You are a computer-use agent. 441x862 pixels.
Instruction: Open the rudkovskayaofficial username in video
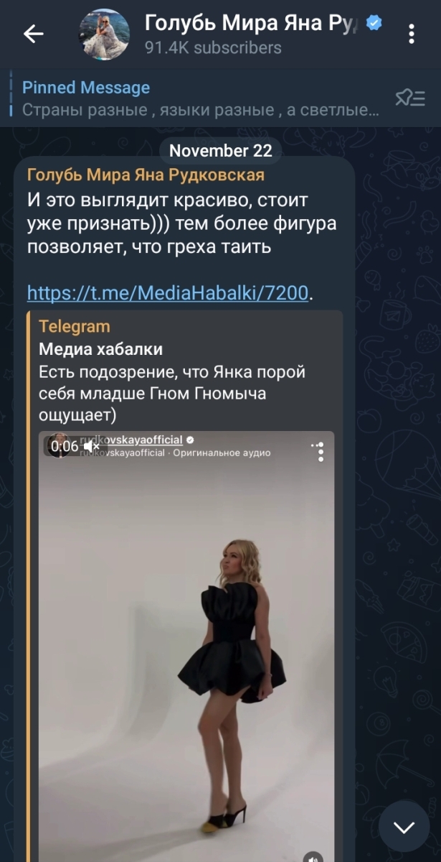(x=131, y=440)
